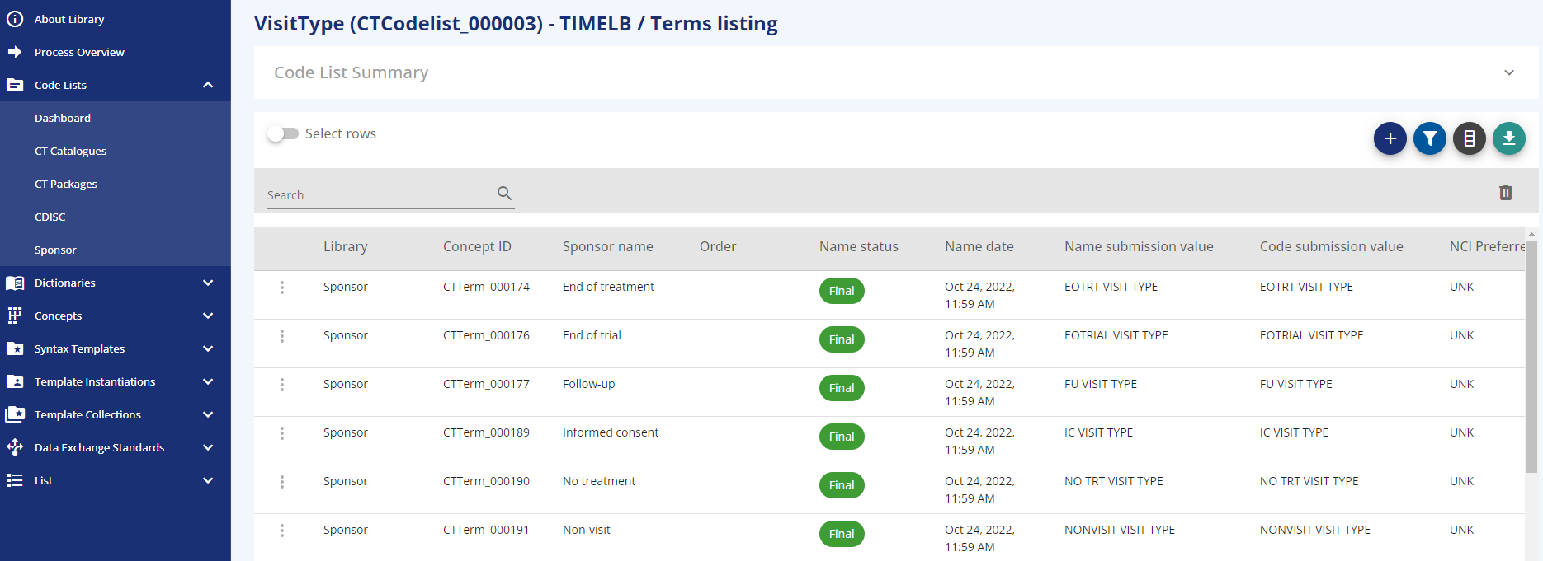The image size is (1543, 561).
Task: Download the terms listing export
Action: 1509,138
